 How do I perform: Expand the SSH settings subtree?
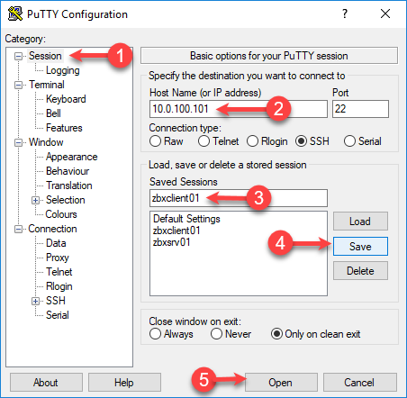[x=35, y=301]
